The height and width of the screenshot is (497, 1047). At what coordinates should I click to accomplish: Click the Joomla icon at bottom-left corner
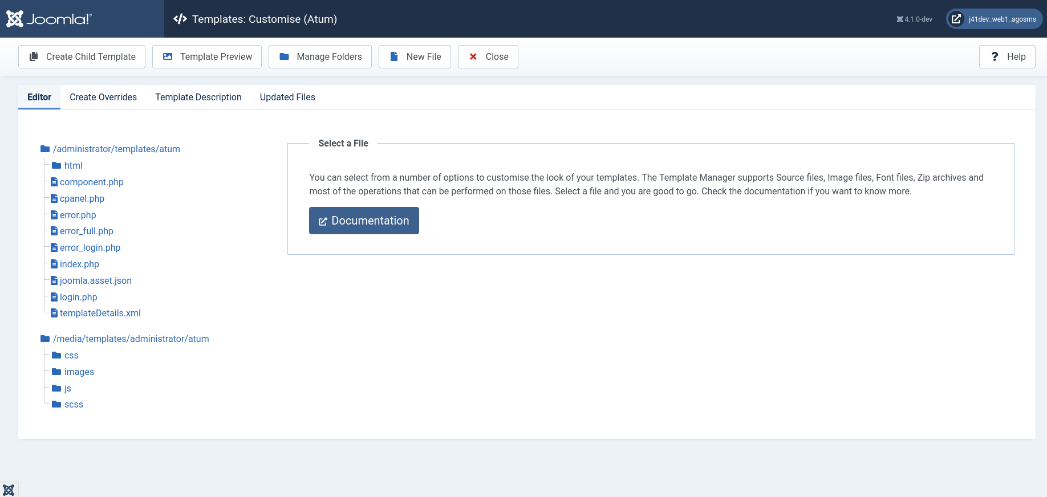tap(9, 490)
